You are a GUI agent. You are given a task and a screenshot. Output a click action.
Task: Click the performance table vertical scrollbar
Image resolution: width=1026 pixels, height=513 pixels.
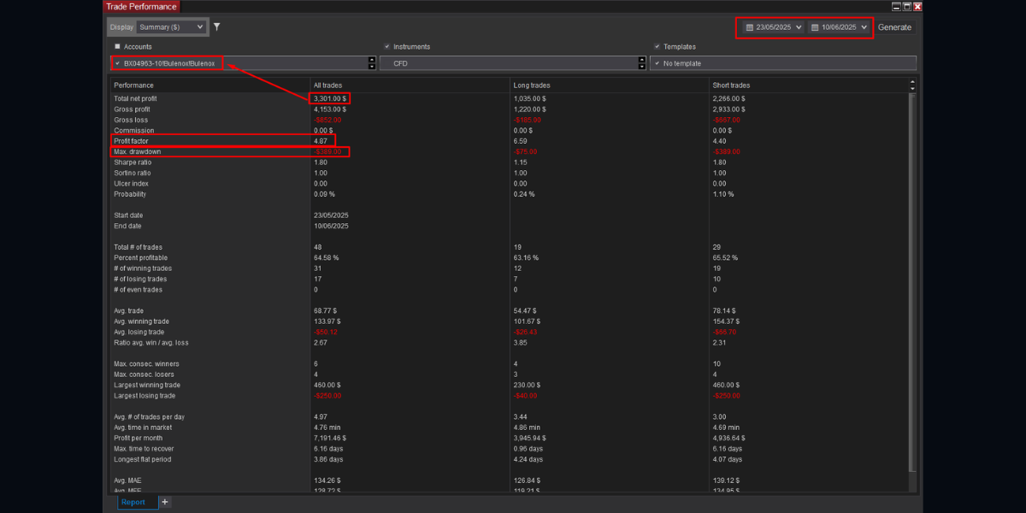pyautogui.click(x=912, y=282)
